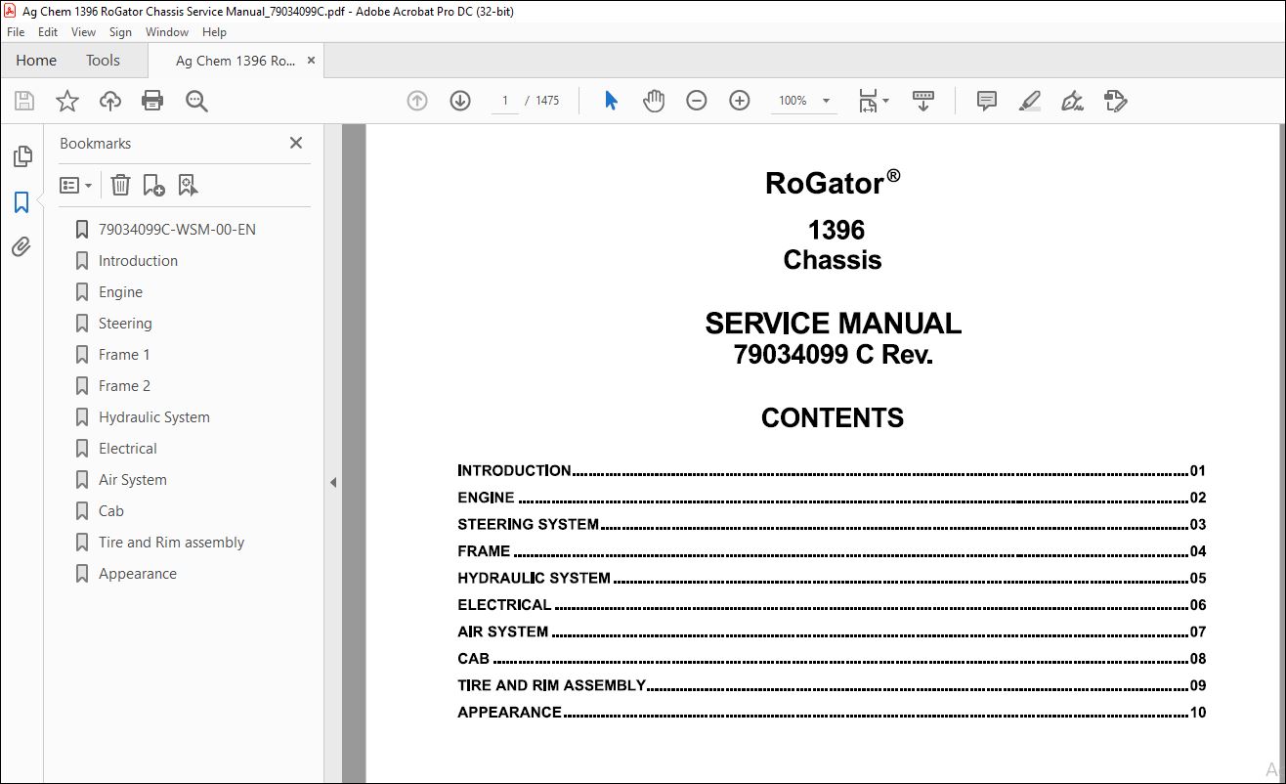The height and width of the screenshot is (784, 1286).
Task: Delete selected bookmark trash icon
Action: [120, 185]
